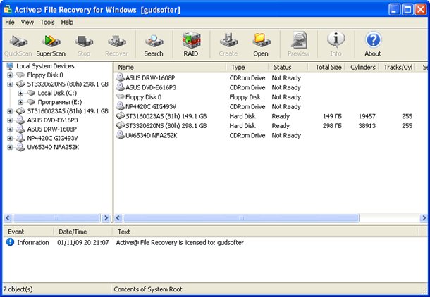Image resolution: width=430 pixels, height=297 pixels.
Task: Expand Floppy Disk 0 in the tree
Action: 10,75
